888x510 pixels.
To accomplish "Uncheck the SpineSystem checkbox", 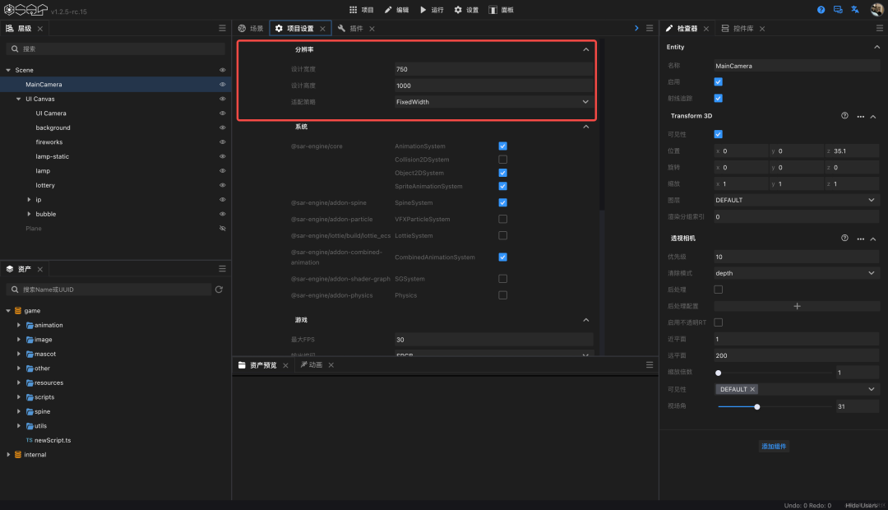I will tap(502, 202).
